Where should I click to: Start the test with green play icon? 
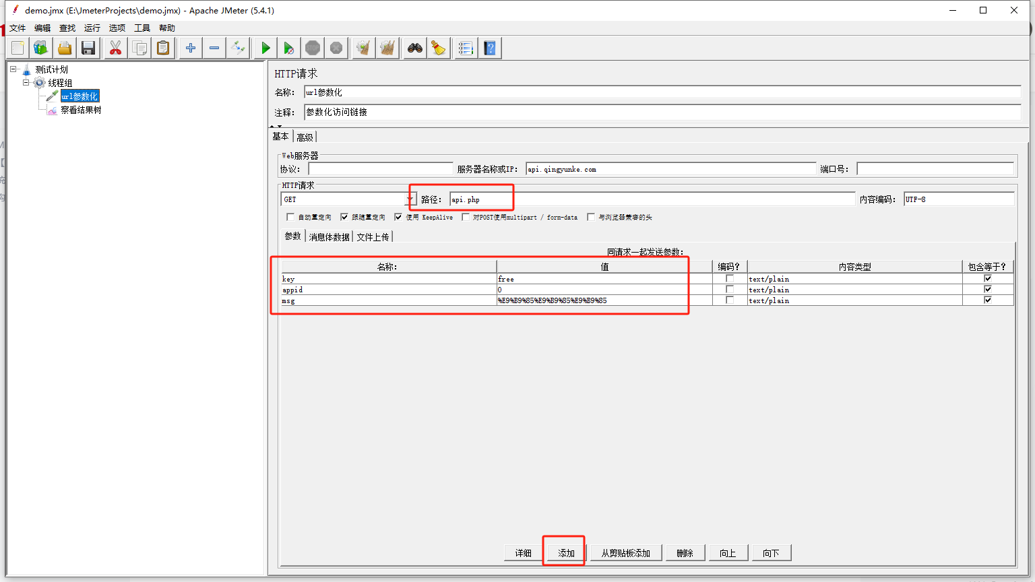point(265,48)
